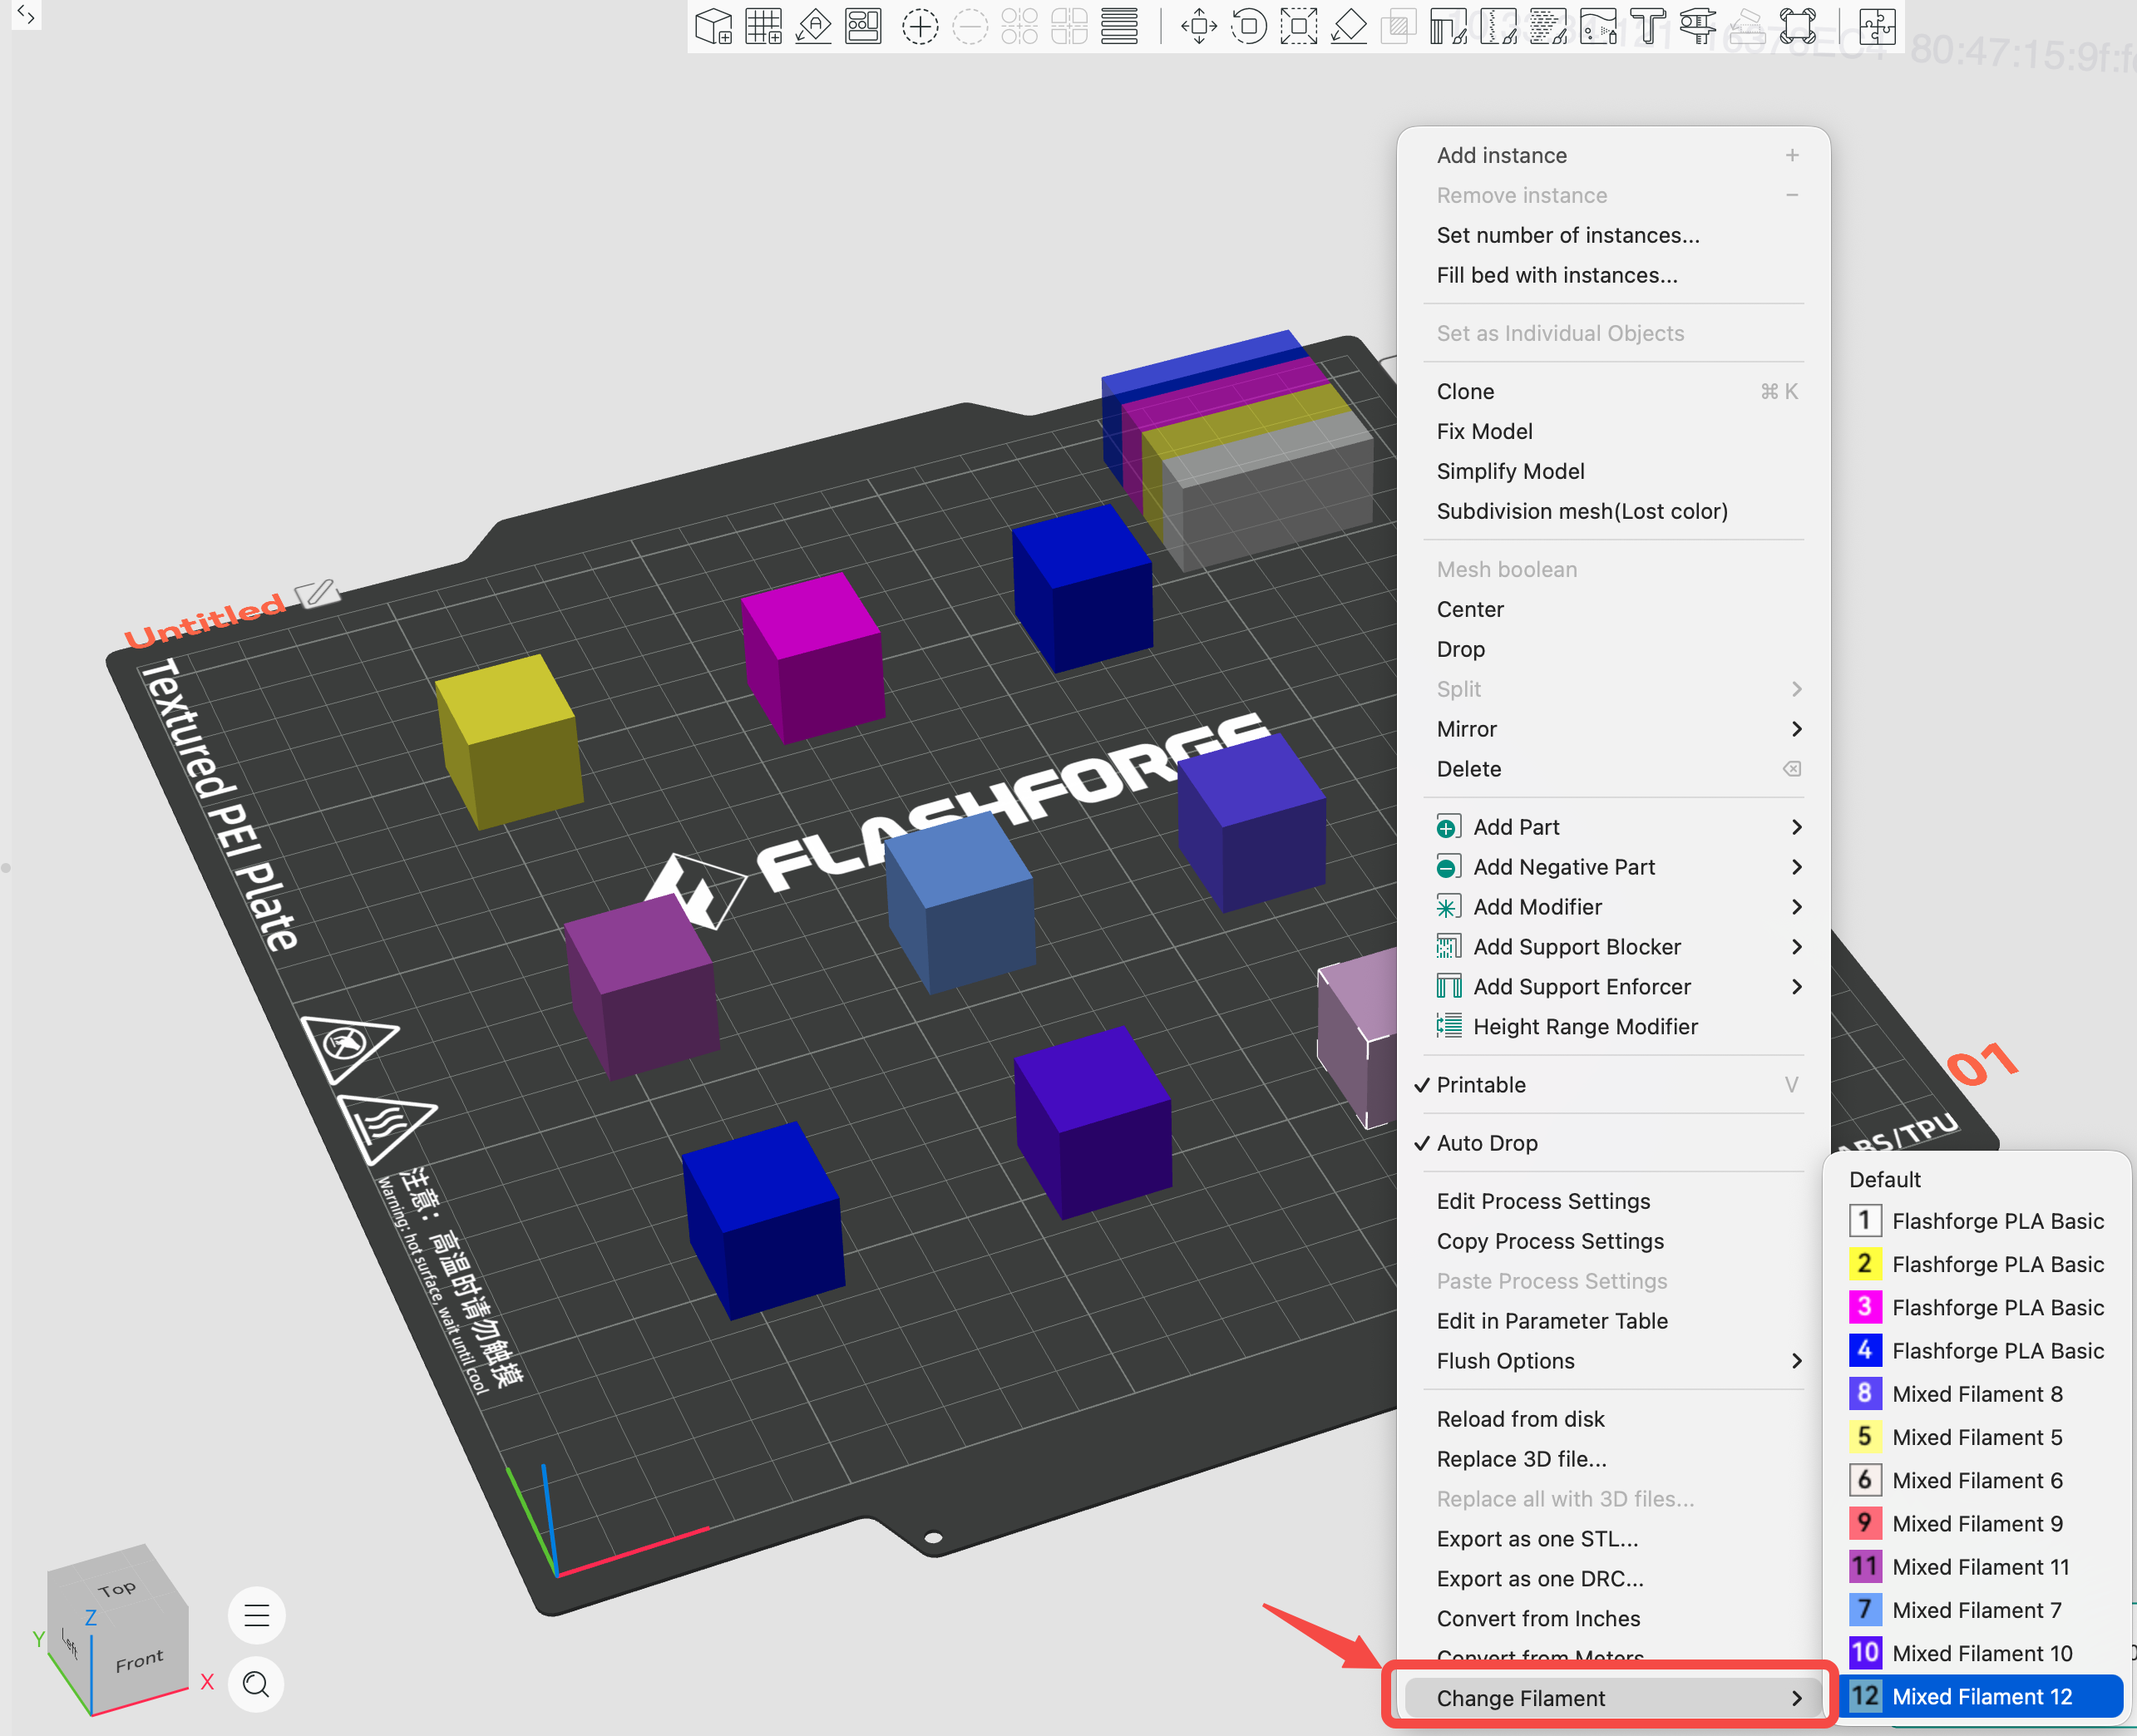Select Height Range Modifier
The image size is (2137, 1736).
coord(1613,1027)
